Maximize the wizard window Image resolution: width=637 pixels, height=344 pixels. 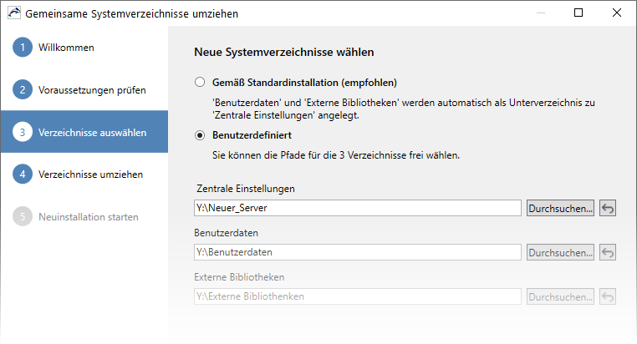coord(578,13)
